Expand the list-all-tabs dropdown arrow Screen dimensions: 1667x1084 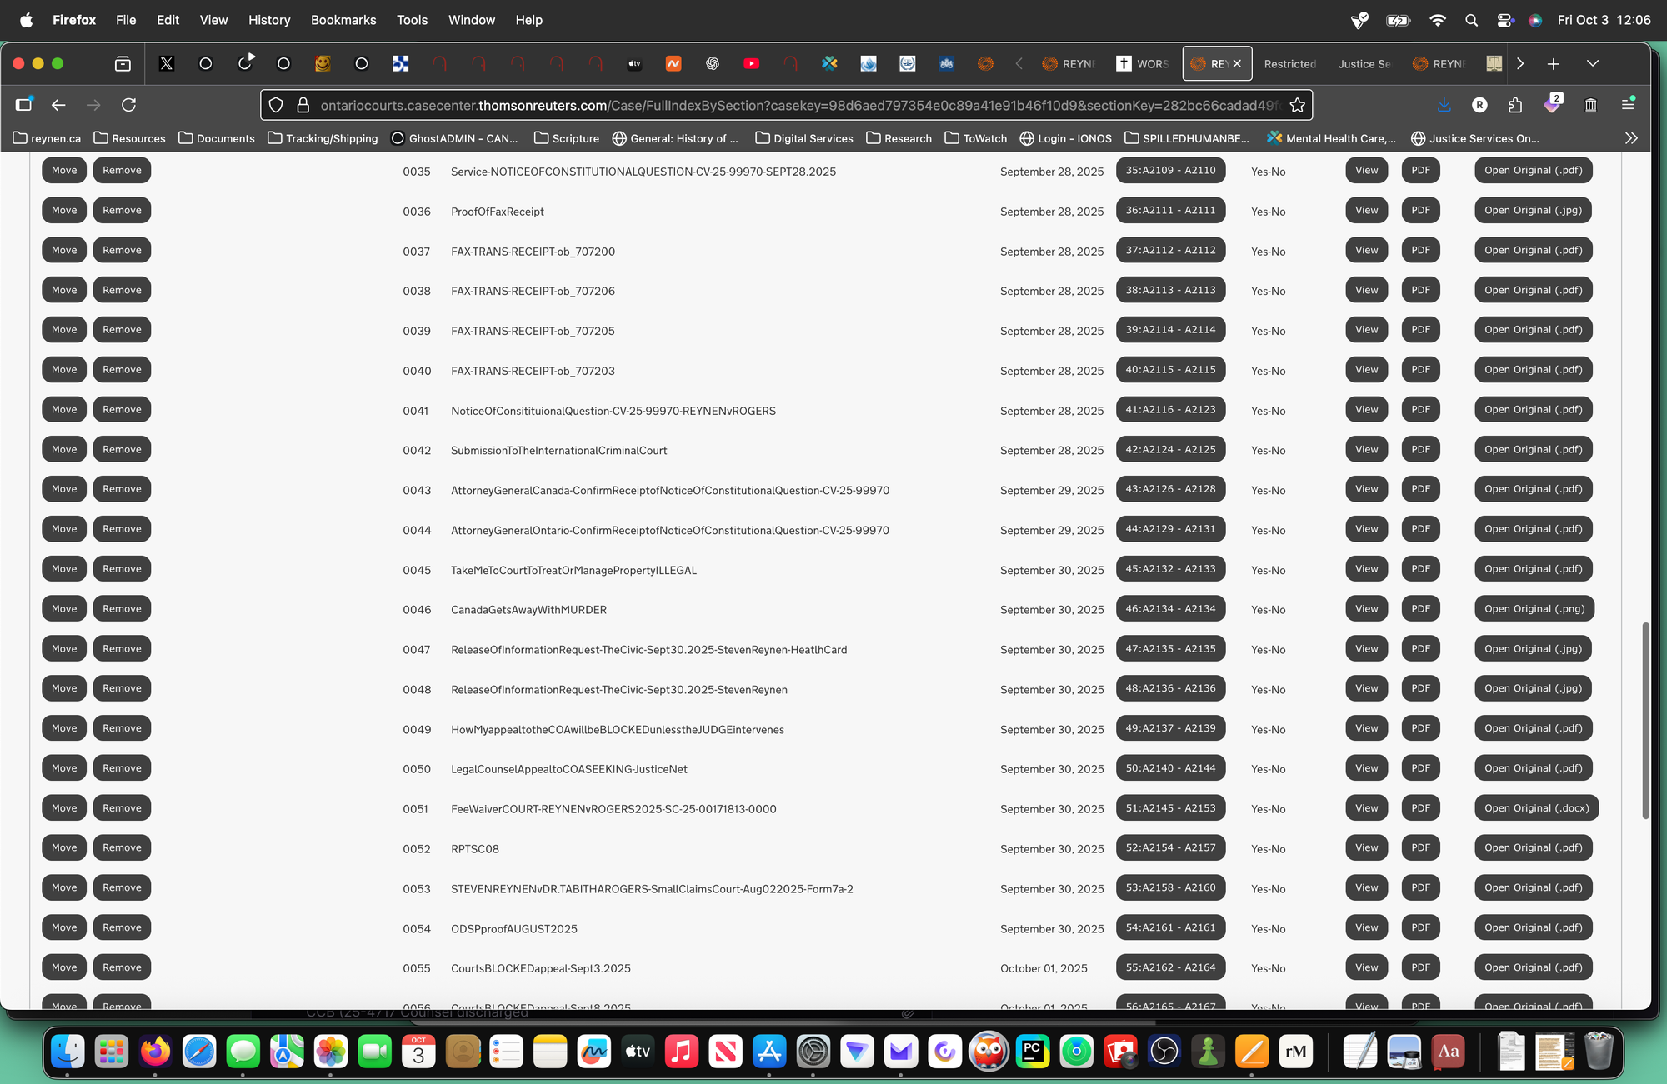[x=1592, y=64]
